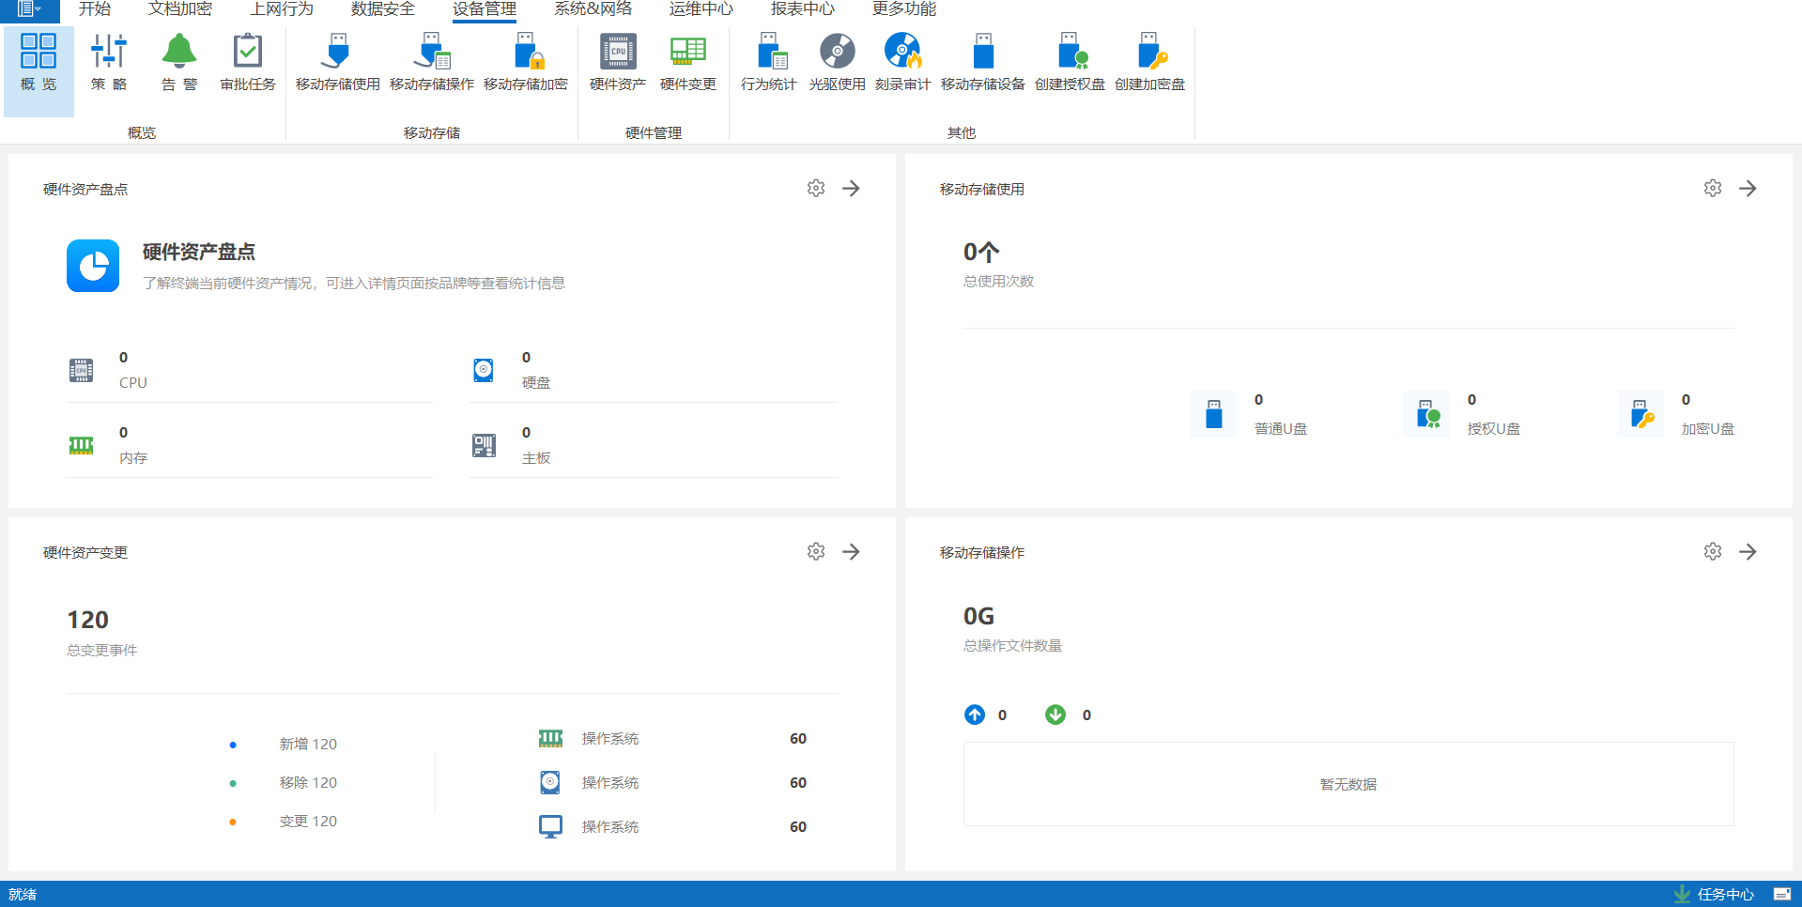This screenshot has width=1802, height=907.
Task: Expand 硬件资产变更 panel details arrow
Action: coord(851,552)
